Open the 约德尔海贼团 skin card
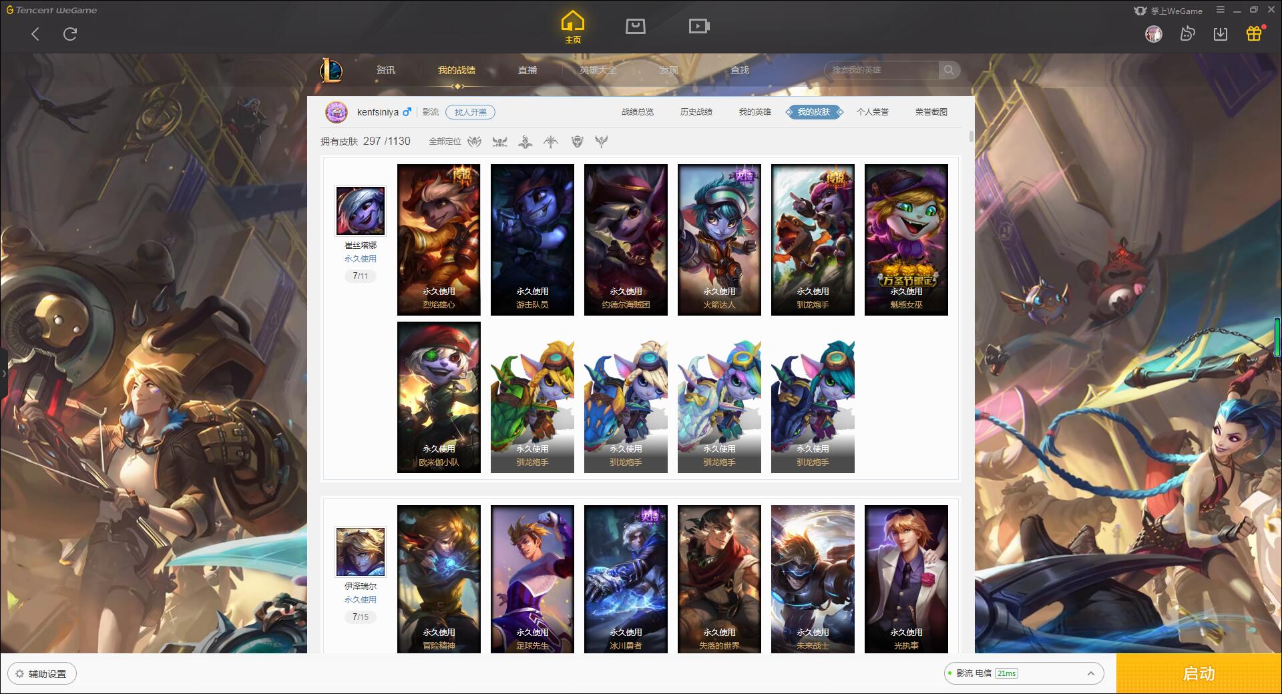Image resolution: width=1282 pixels, height=694 pixels. (626, 240)
